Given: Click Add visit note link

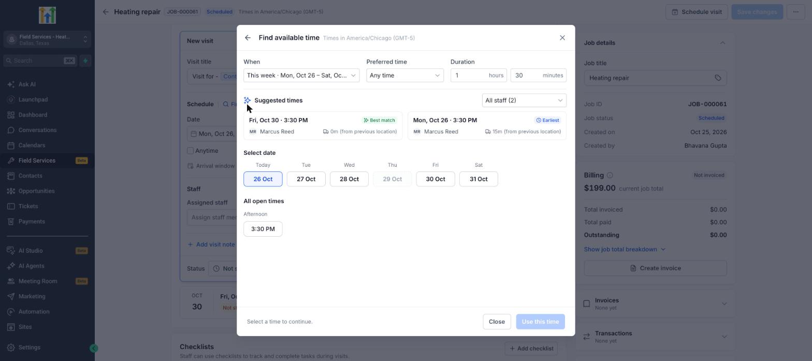Looking at the screenshot, I should coord(211,244).
